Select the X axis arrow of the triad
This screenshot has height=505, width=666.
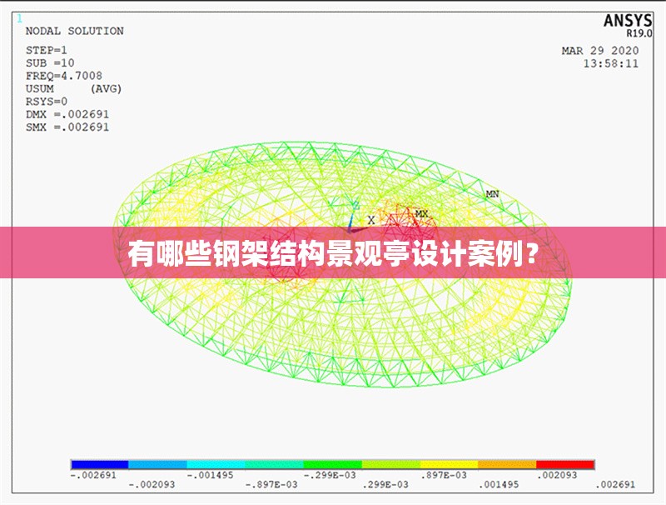click(x=370, y=218)
